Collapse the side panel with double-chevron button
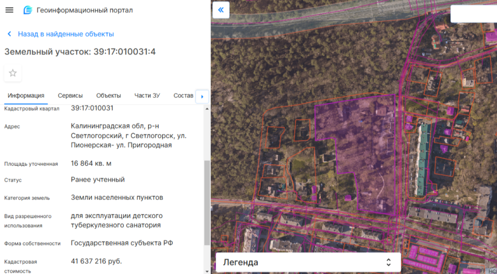Image resolution: width=497 pixels, height=274 pixels. pyautogui.click(x=221, y=10)
